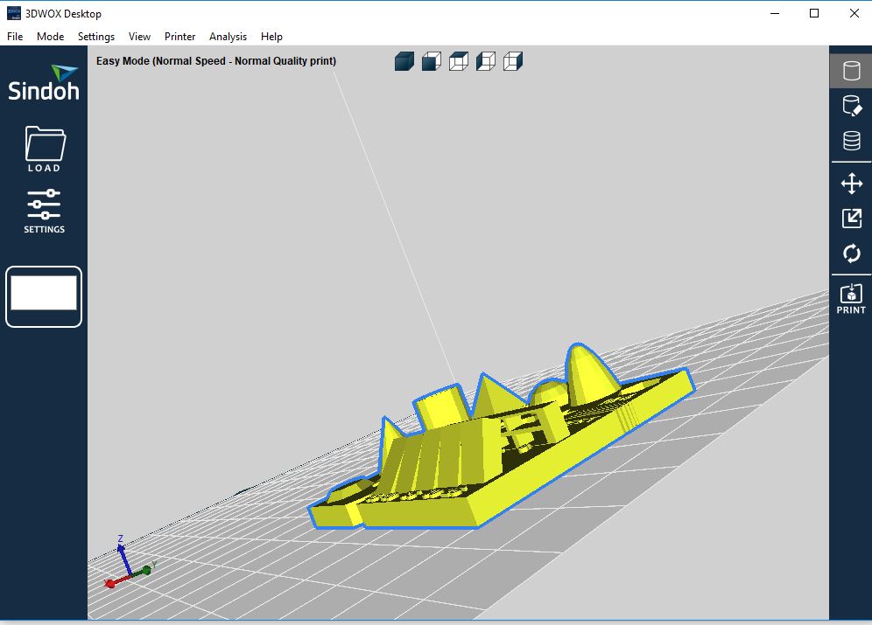Viewport: 872px width, 625px height.
Task: Click the XYZ axis orientation gizmo
Action: click(129, 562)
